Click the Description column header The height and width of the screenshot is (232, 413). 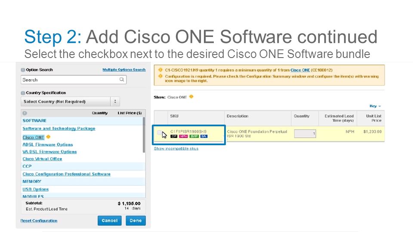click(x=237, y=116)
